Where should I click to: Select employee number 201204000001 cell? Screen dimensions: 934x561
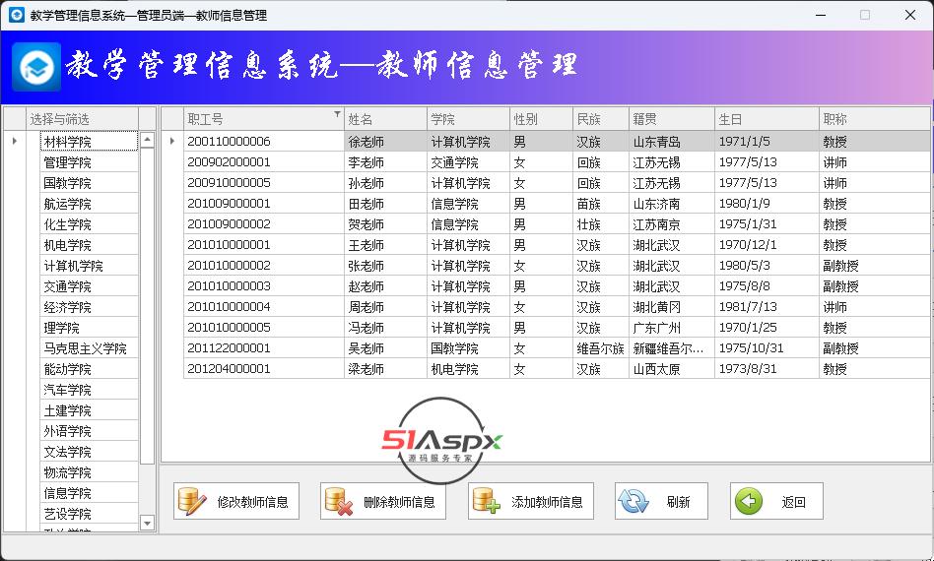click(229, 369)
